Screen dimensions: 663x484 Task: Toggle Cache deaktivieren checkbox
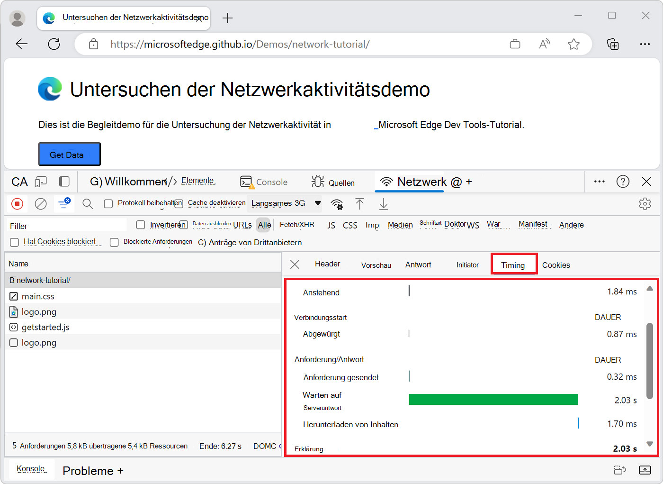(179, 204)
